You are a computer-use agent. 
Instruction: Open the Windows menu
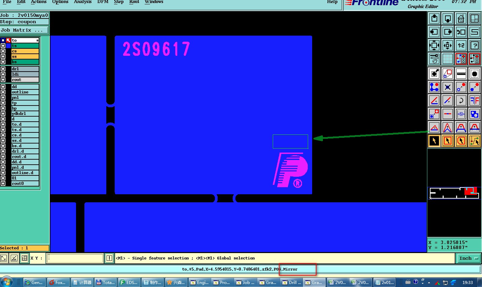pyautogui.click(x=154, y=2)
